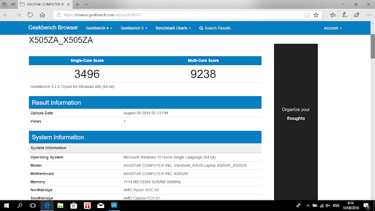Click the page vertical scrollbar thumb
Screen dimensions: 375x211
coord(373,46)
